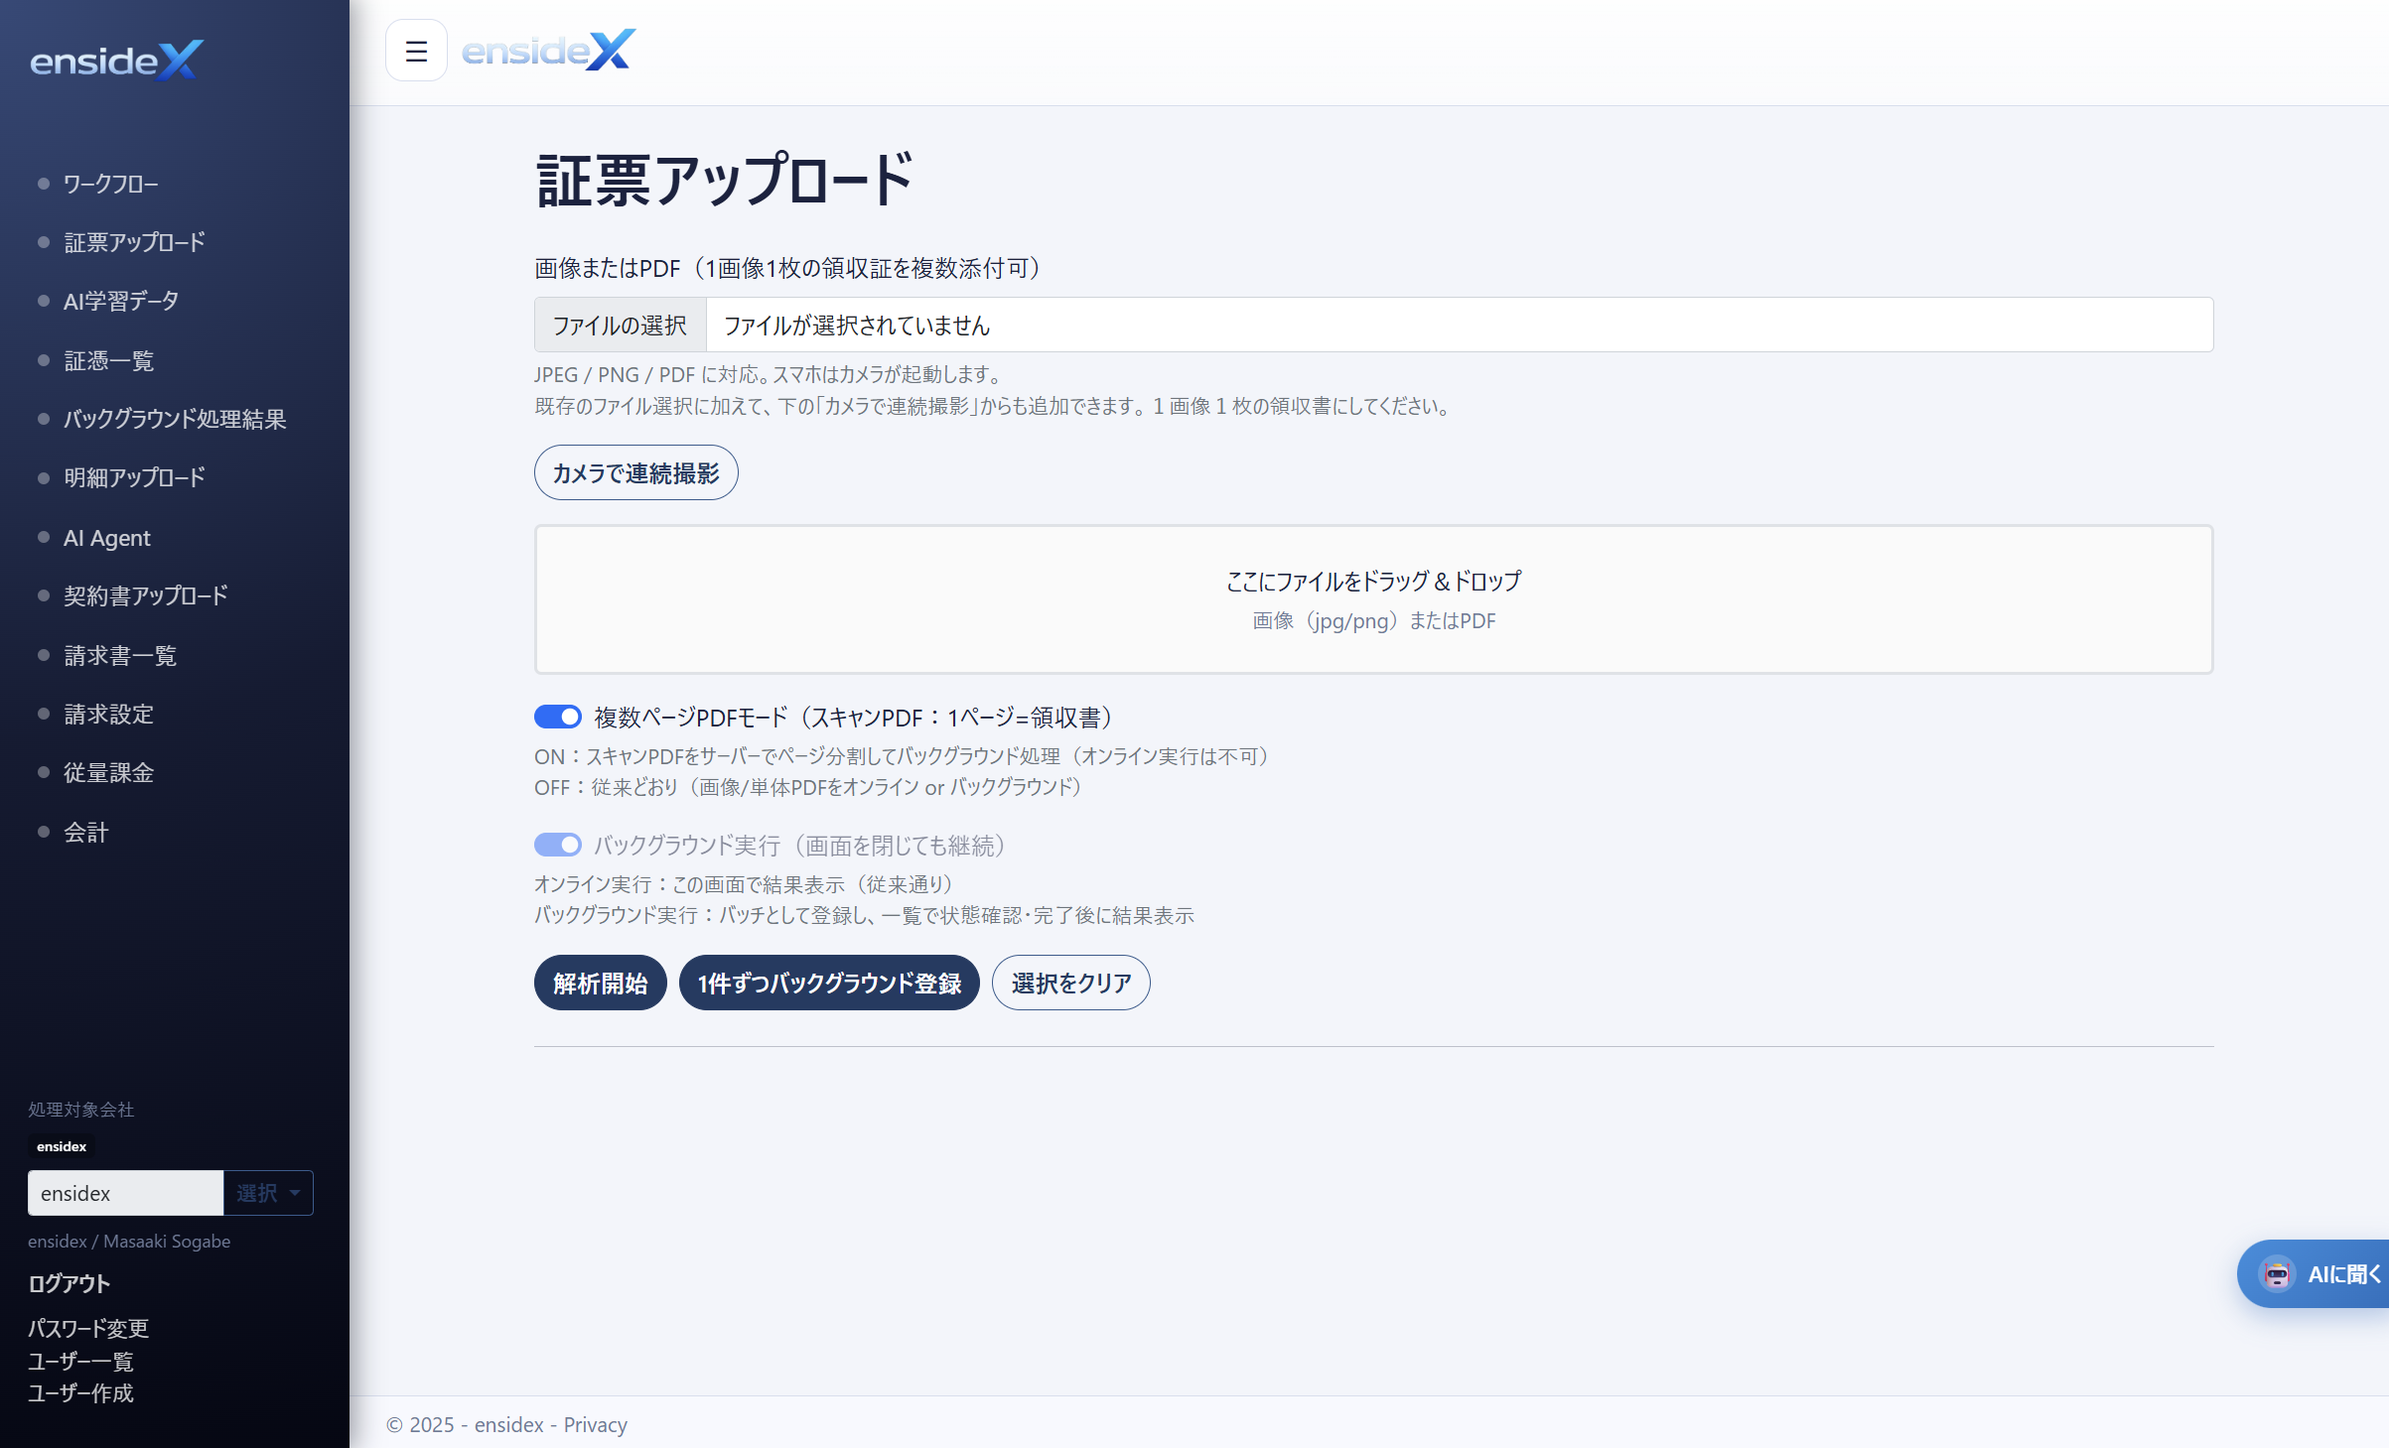Toggle 複数ページPDFモード switch
This screenshot has width=2389, height=1448.
coord(558,717)
